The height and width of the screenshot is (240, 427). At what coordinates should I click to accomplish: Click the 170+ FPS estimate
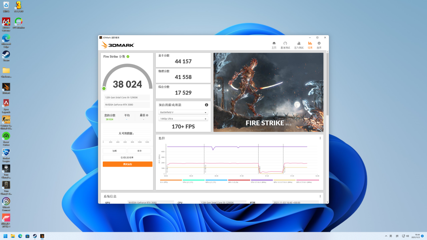click(183, 126)
